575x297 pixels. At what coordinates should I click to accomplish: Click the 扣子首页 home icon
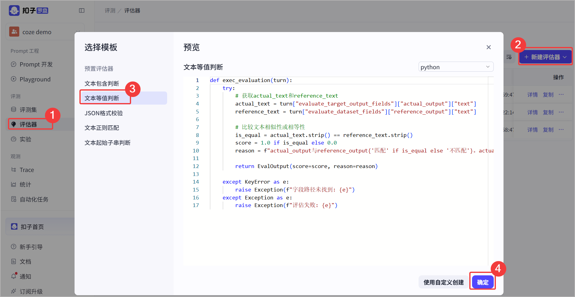pyautogui.click(x=14, y=227)
